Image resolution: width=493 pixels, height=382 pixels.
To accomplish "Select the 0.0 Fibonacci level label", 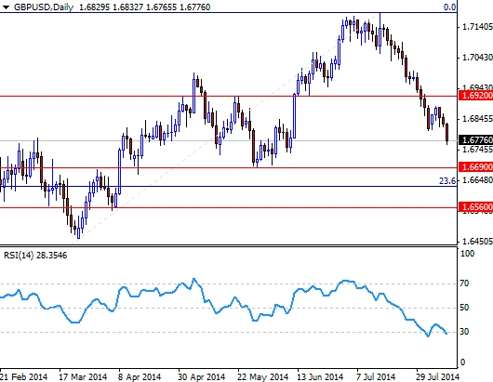I will click(449, 7).
